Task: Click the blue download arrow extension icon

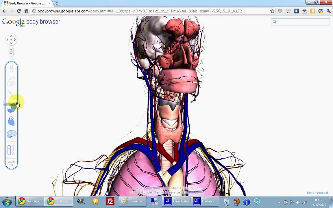Action: click(x=296, y=11)
